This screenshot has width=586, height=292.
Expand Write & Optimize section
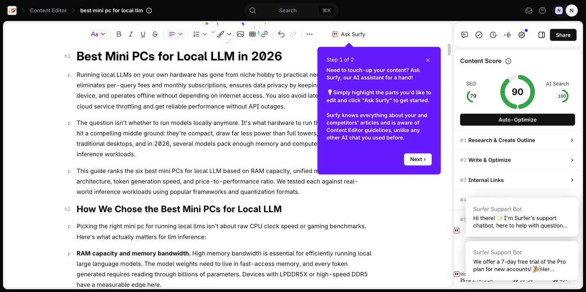click(517, 160)
